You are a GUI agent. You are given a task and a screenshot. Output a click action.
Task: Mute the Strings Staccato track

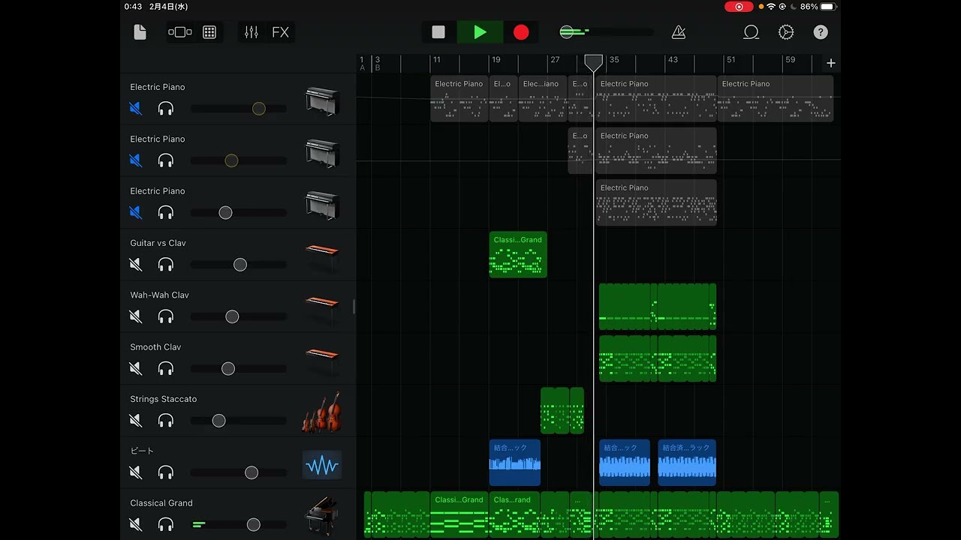tap(136, 421)
